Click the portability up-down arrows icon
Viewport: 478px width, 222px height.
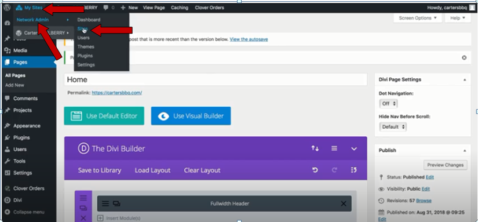pyautogui.click(x=315, y=148)
